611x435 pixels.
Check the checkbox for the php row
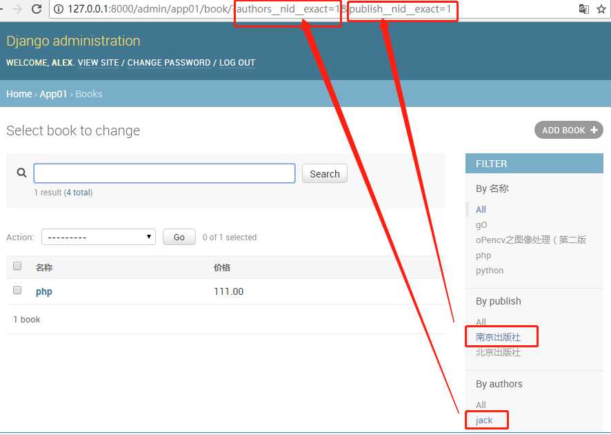pyautogui.click(x=17, y=290)
